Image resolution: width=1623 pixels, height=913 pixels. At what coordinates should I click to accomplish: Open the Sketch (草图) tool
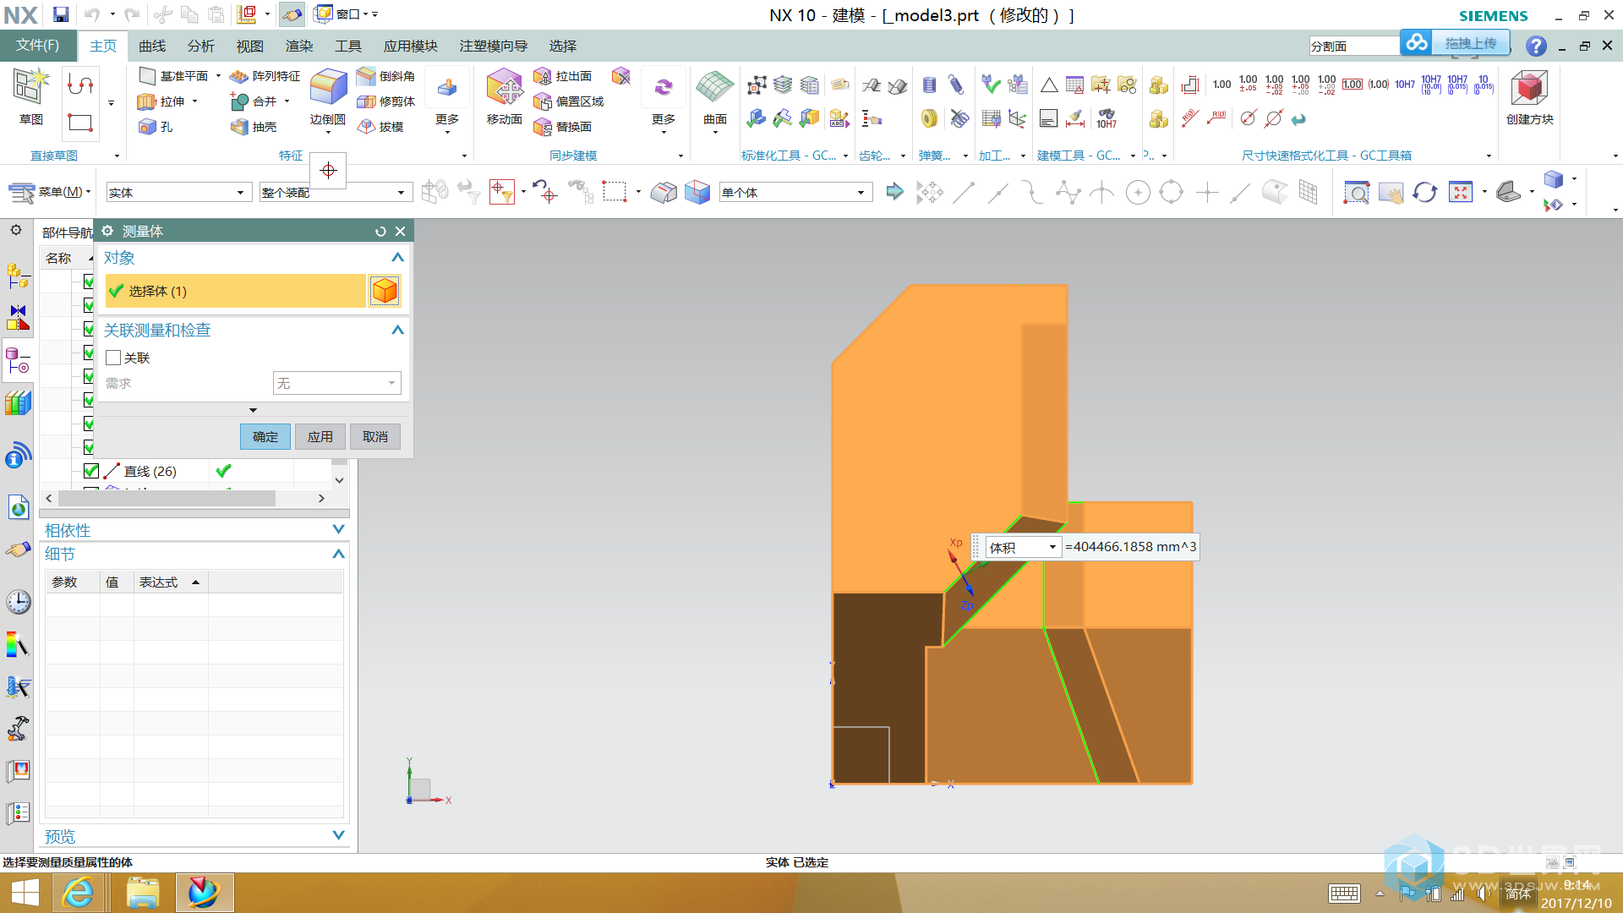pos(30,97)
